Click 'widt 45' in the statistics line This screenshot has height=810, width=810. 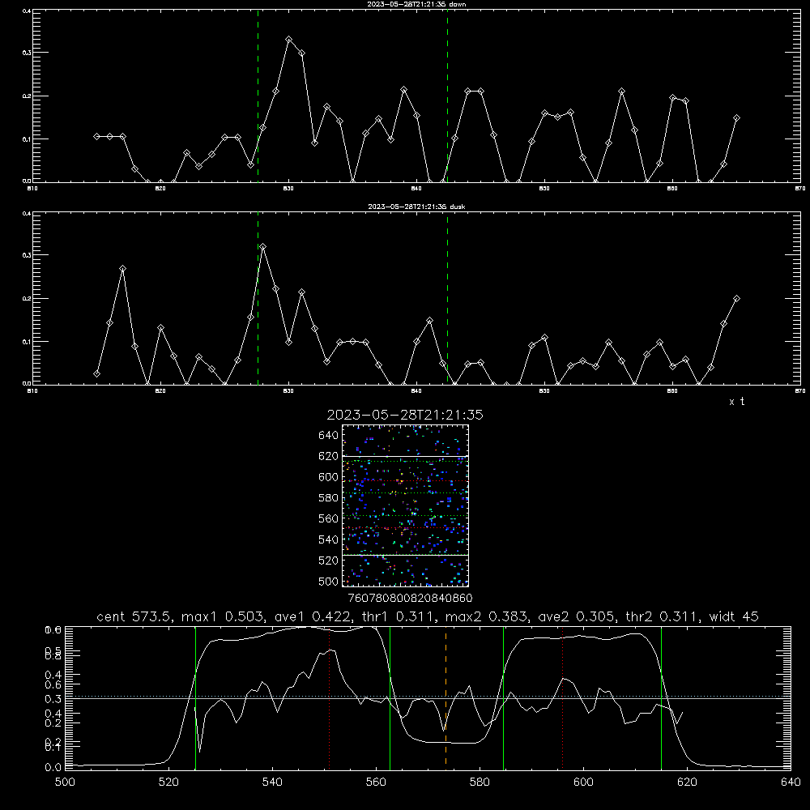tap(734, 616)
